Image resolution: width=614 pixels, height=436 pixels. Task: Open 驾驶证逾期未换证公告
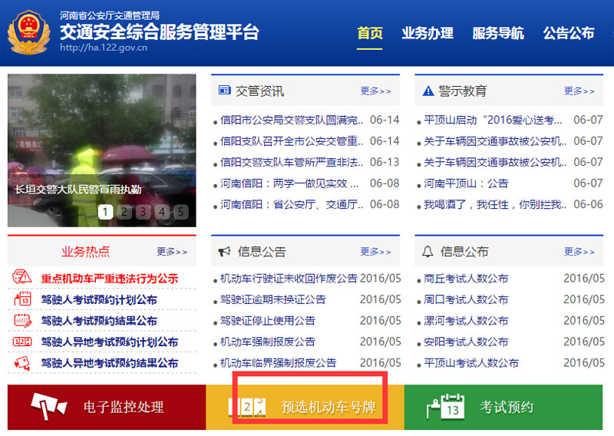pos(273,299)
